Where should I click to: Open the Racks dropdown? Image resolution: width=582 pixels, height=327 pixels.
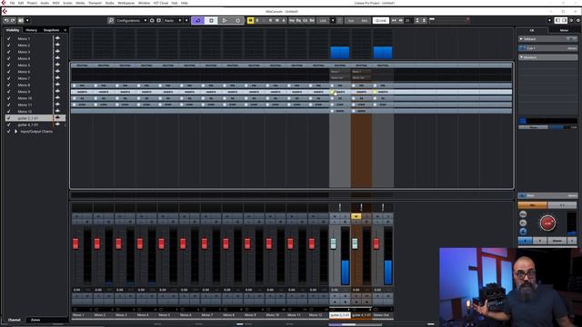(x=173, y=20)
